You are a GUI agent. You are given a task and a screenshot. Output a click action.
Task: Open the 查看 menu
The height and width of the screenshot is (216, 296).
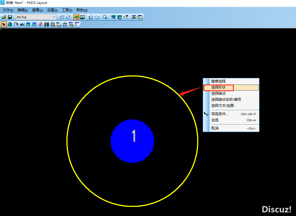pos(37,10)
